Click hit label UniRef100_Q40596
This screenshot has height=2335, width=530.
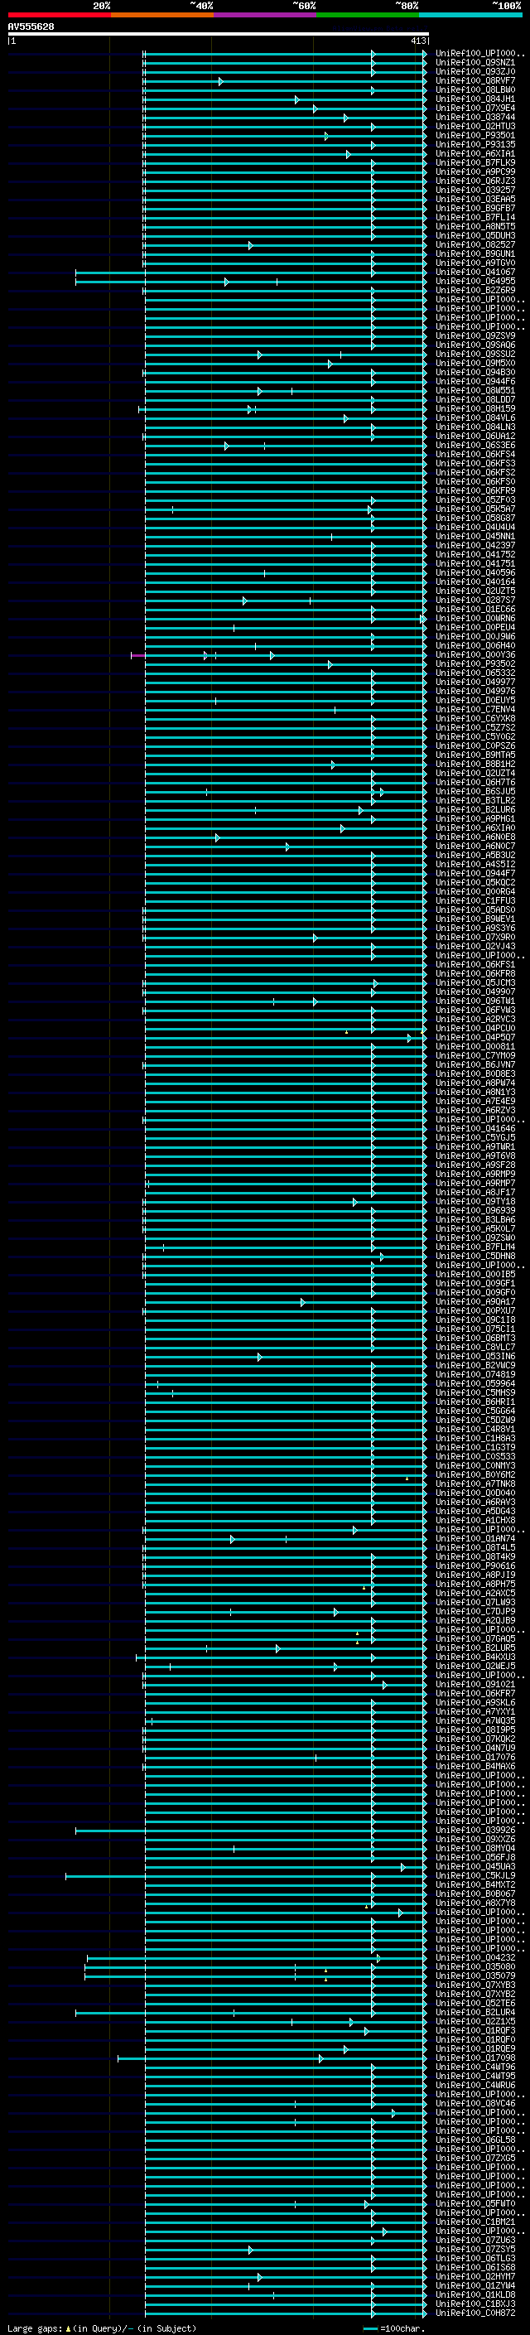(475, 573)
